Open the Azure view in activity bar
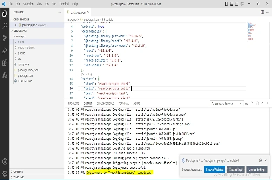Screen dimensions: 272x180 [x=5, y=75]
